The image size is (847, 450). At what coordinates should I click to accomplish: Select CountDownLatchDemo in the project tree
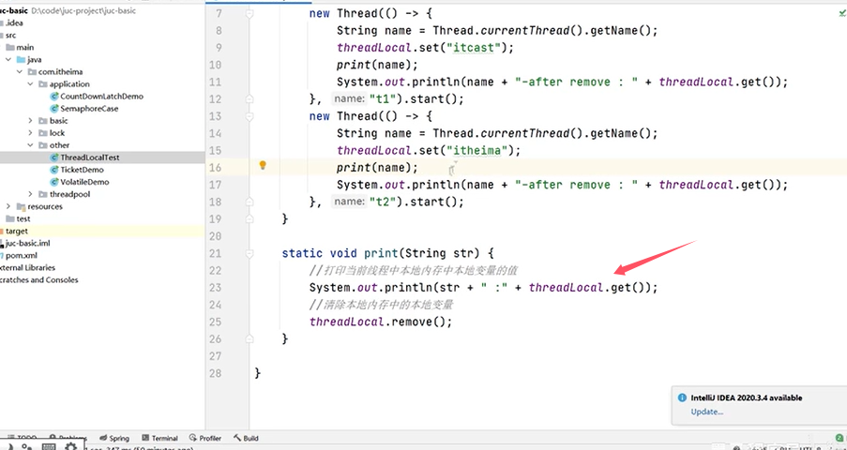pyautogui.click(x=101, y=97)
